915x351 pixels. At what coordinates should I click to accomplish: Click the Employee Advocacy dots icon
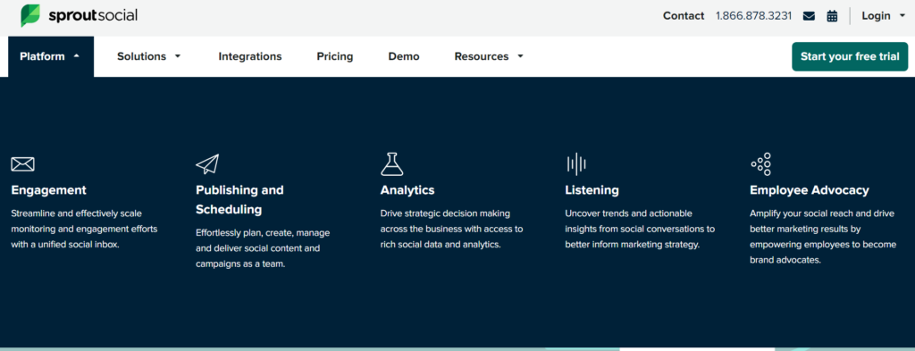761,163
